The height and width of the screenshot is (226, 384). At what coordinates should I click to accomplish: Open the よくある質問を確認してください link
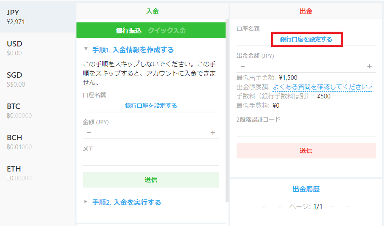coord(322,87)
